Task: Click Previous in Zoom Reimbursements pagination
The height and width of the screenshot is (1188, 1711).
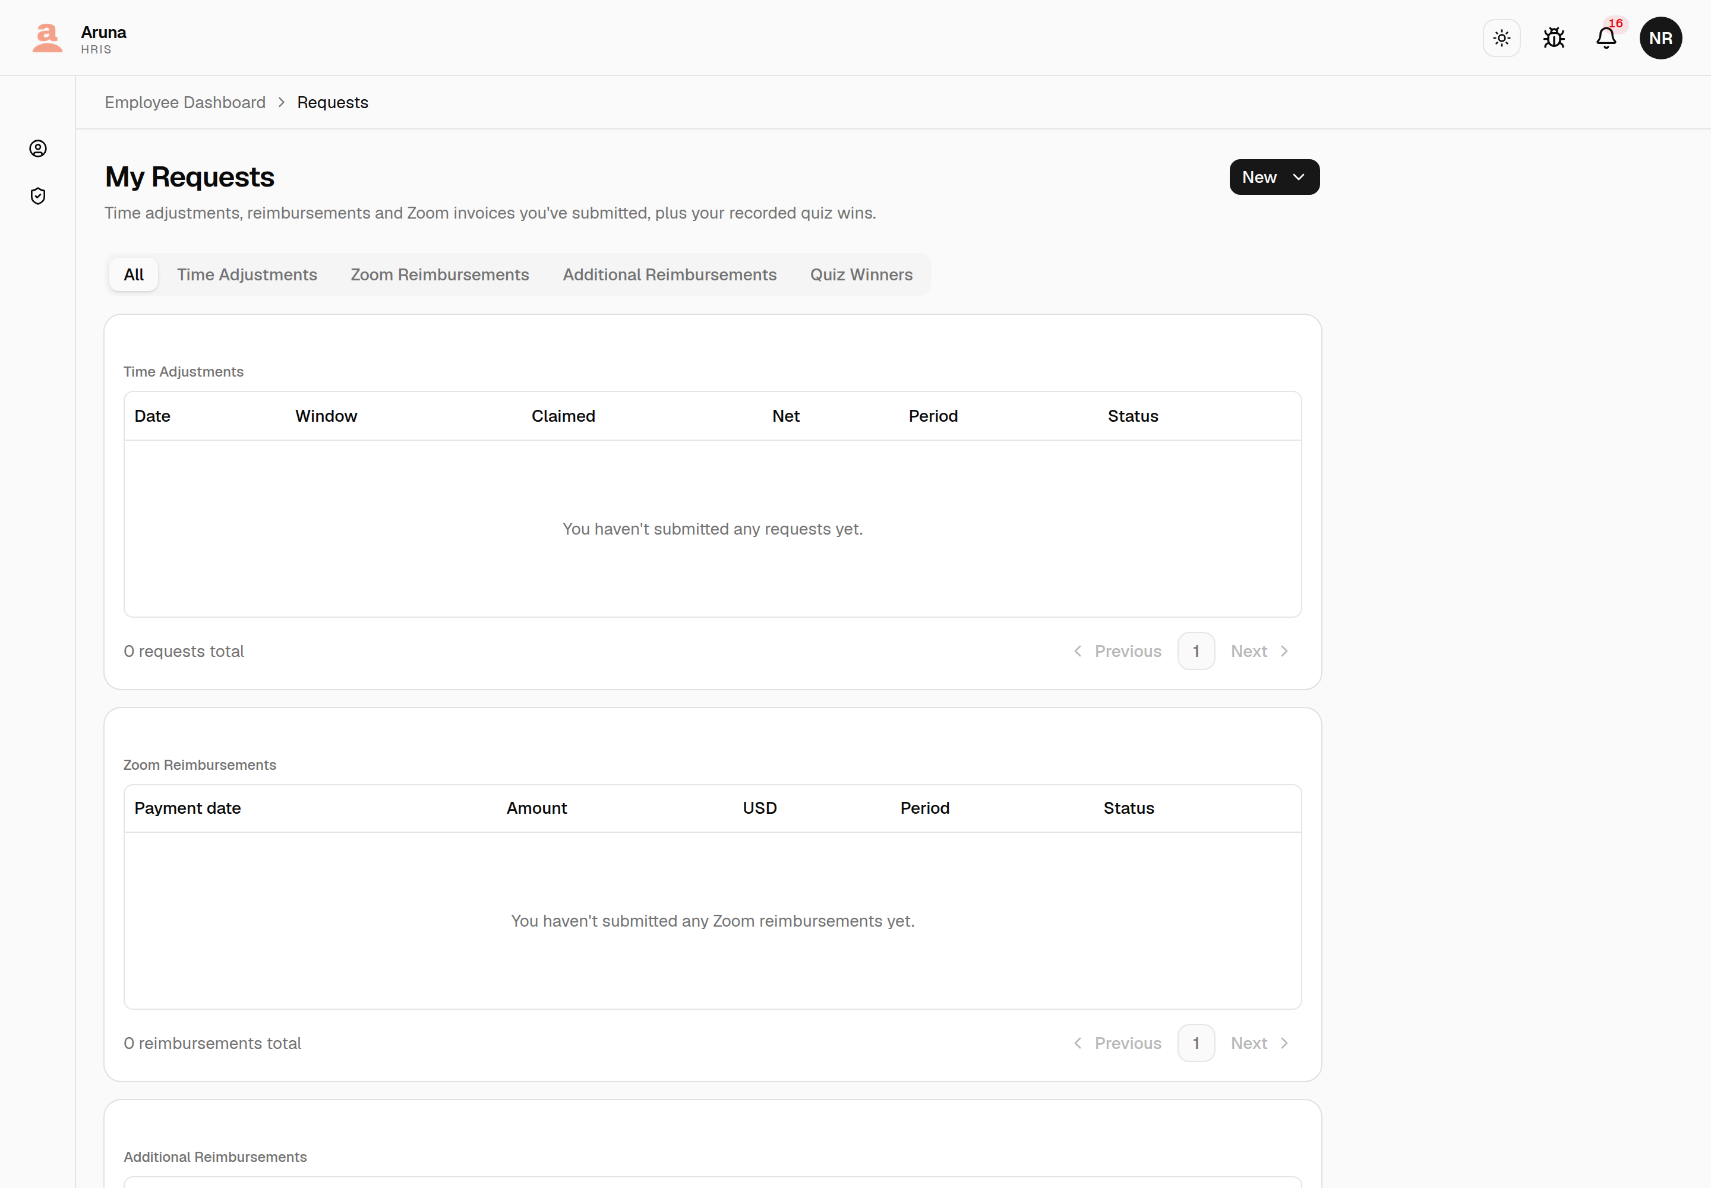Action: [1117, 1043]
